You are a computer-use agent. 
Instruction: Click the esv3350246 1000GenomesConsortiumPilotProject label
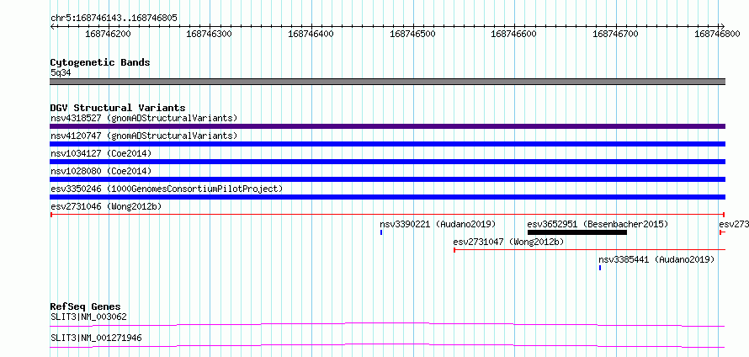pyautogui.click(x=167, y=189)
